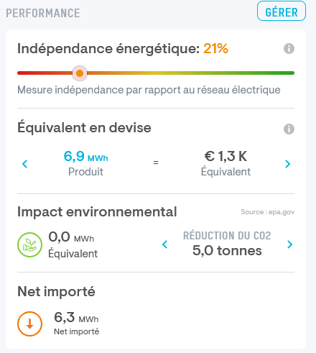Show previous currency equivalent with left chevron

25,164
